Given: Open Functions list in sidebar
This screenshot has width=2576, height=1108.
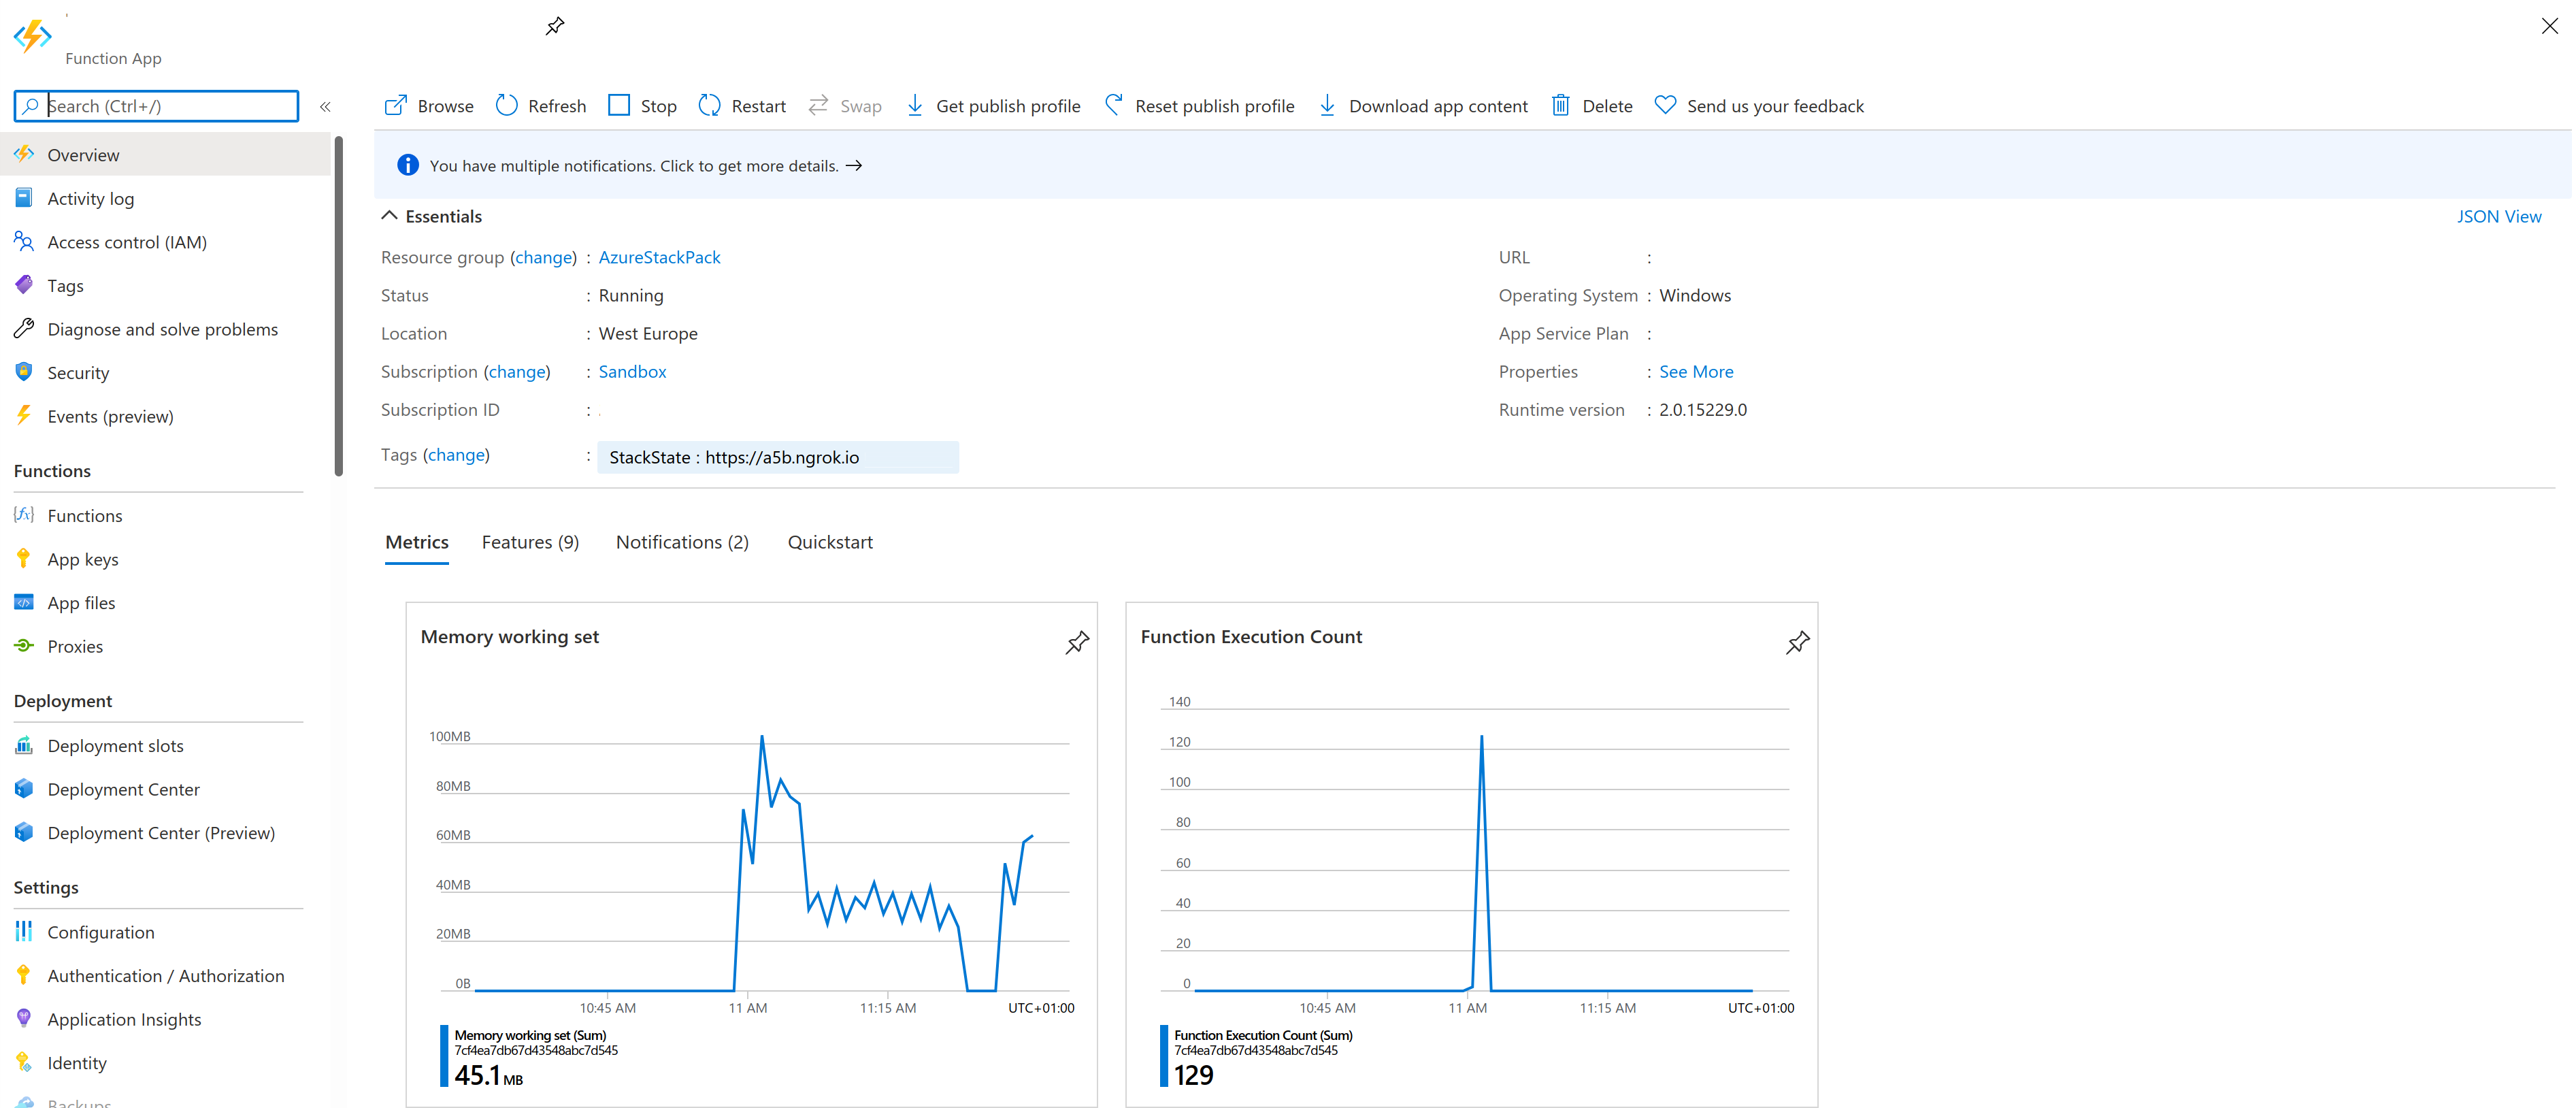Looking at the screenshot, I should tap(165, 515).
